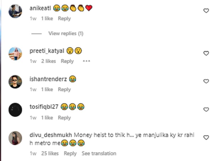Visit divu_deshmukh username link
This screenshot has height=161, width=211.
click(x=51, y=135)
